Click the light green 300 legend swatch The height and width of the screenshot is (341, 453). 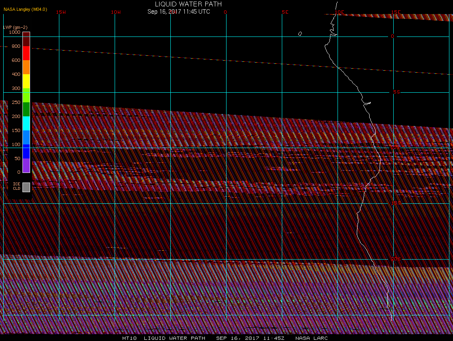coord(26,95)
